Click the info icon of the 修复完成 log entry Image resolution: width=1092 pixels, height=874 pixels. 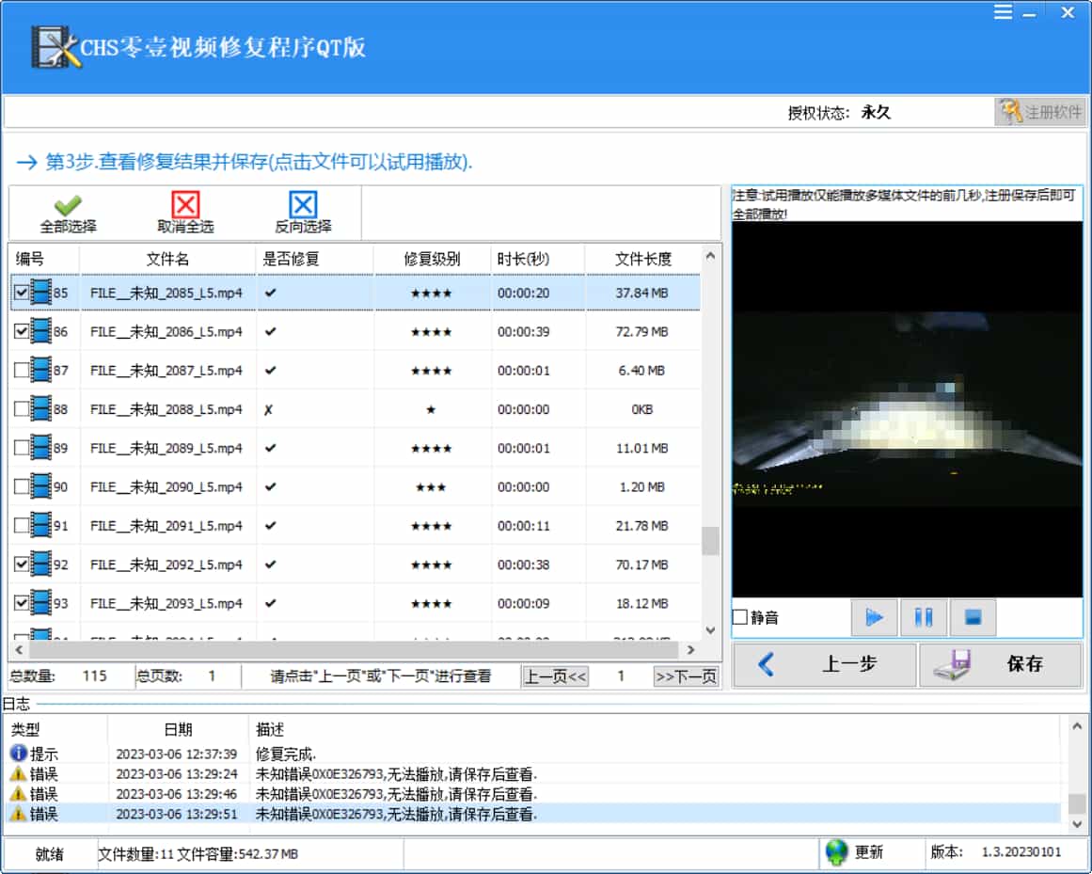tap(18, 753)
